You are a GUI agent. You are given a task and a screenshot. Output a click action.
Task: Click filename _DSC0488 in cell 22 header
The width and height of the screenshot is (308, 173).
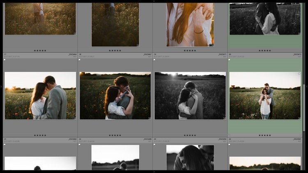pos(147,139)
